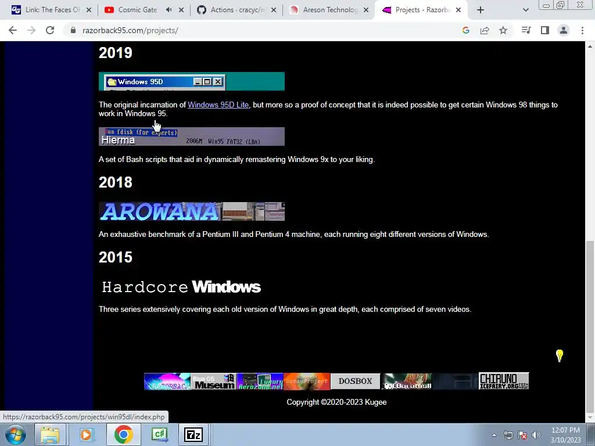Open the Hardcore Windows banner
The height and width of the screenshot is (446, 595).
coord(181,287)
